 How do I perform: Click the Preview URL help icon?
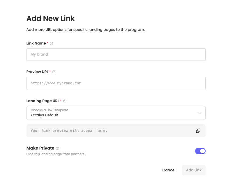(54, 72)
